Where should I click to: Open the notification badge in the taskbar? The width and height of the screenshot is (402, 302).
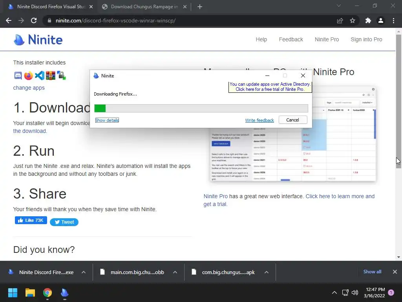391,293
